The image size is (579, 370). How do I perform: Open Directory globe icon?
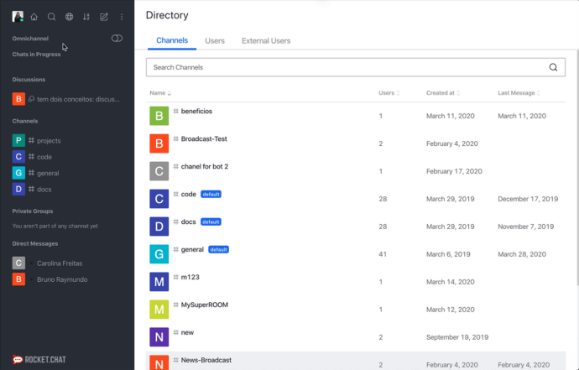69,17
